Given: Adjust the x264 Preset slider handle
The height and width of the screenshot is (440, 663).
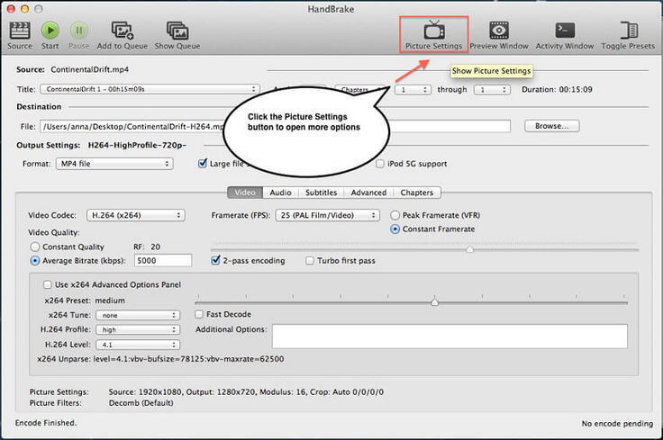Looking at the screenshot, I should click(434, 302).
